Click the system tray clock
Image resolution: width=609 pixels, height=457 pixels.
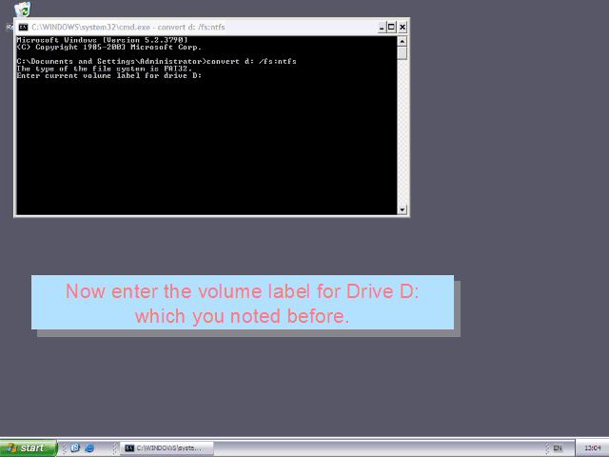[591, 447]
